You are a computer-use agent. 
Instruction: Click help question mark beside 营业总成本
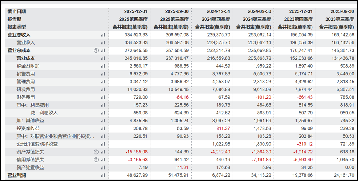(x=96, y=51)
